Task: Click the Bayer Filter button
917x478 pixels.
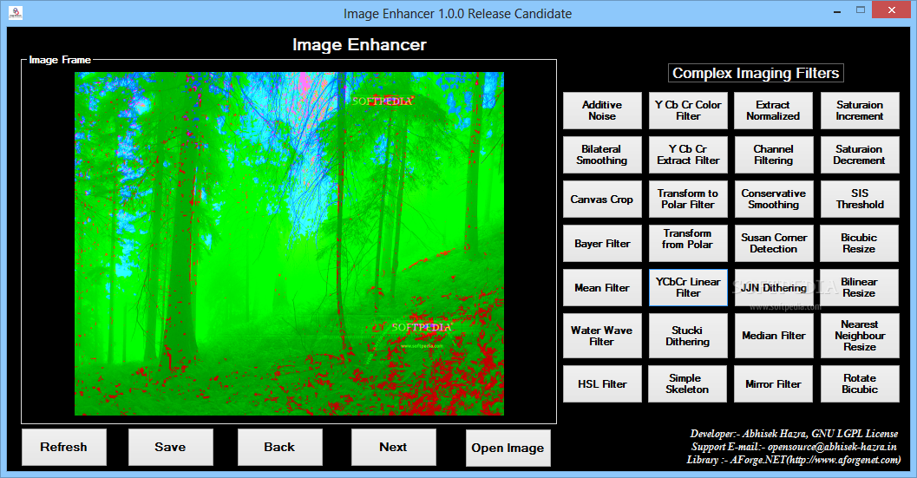Action: coord(602,244)
